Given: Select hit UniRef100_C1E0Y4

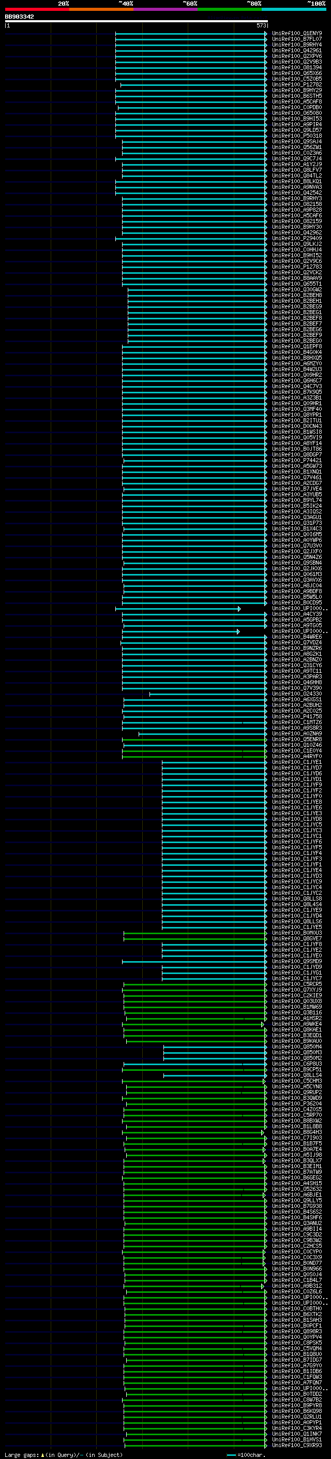Looking at the screenshot, I should pyautogui.click(x=297, y=751).
